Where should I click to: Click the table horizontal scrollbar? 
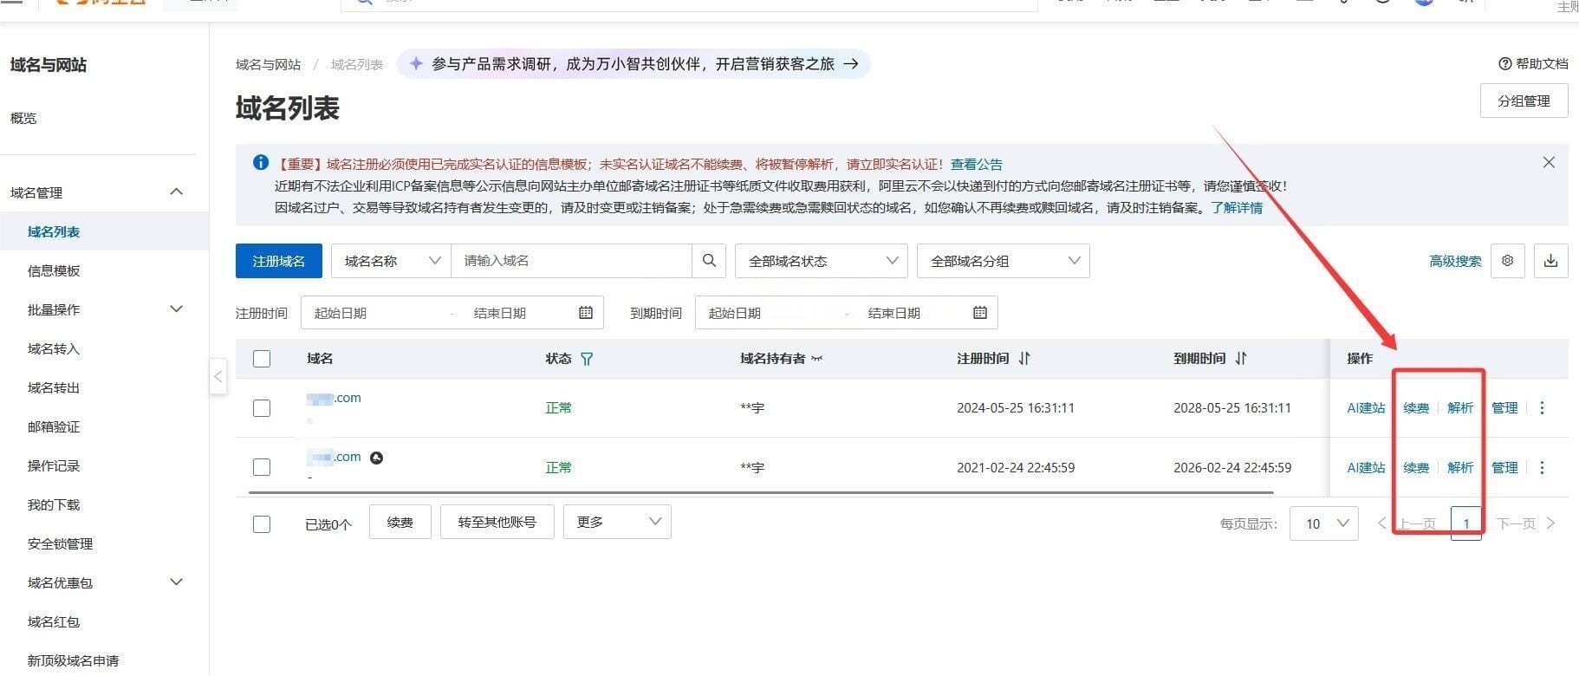(x=761, y=492)
